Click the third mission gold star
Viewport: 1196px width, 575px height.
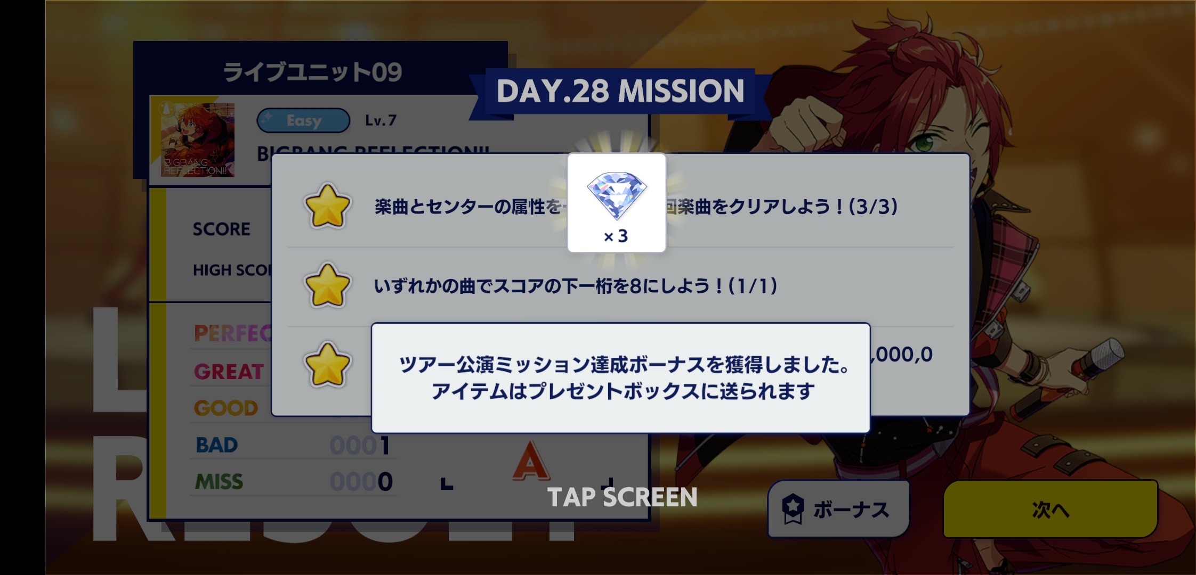(x=327, y=365)
